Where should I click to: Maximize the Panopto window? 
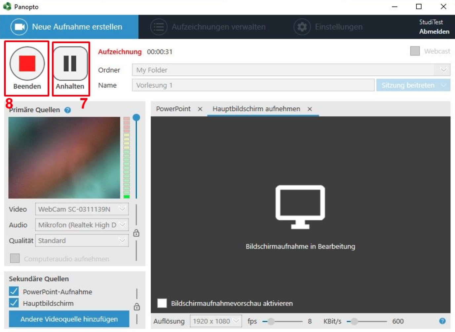pyautogui.click(x=419, y=7)
